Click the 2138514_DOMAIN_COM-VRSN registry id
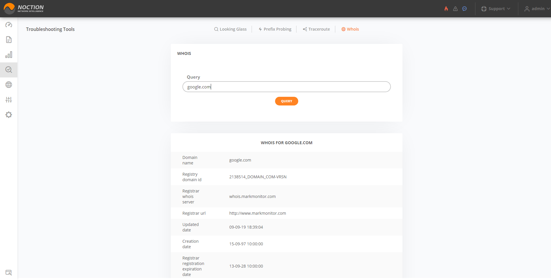551x280 pixels. pyautogui.click(x=258, y=177)
